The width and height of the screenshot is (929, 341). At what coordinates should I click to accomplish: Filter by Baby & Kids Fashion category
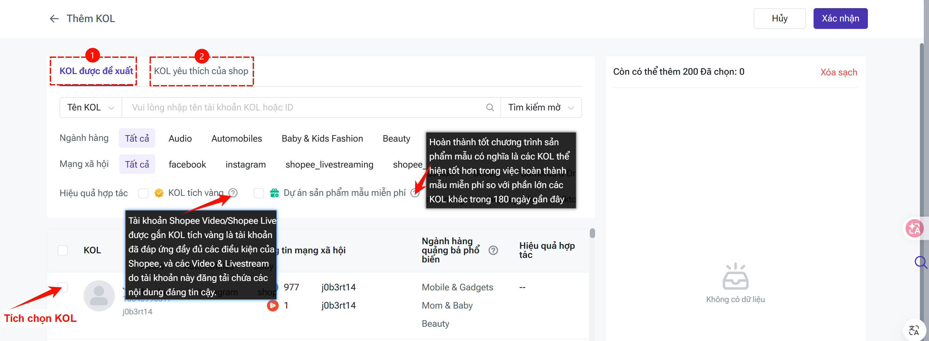322,139
